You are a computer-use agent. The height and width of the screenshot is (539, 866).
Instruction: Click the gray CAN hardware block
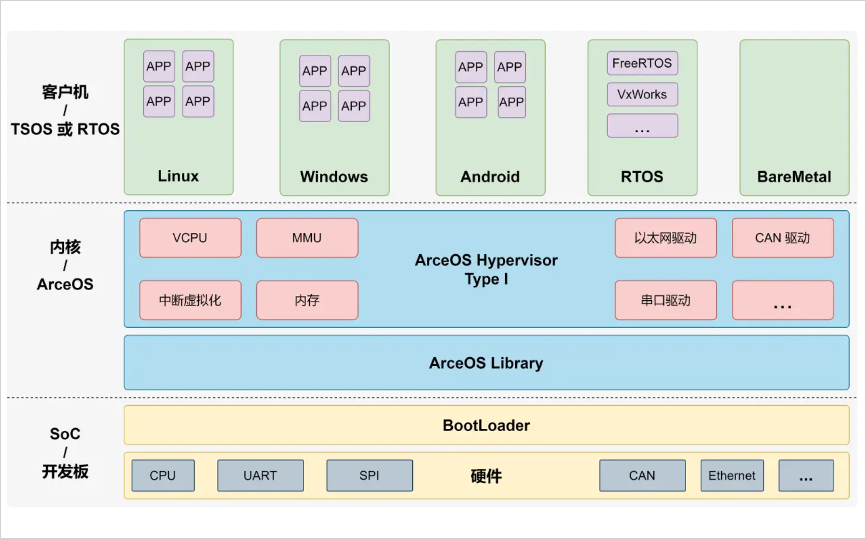pos(642,475)
